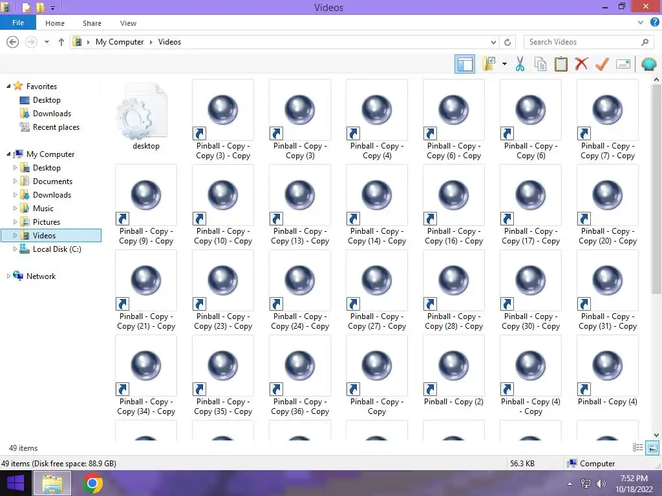Click the red X Delete icon

pyautogui.click(x=581, y=64)
